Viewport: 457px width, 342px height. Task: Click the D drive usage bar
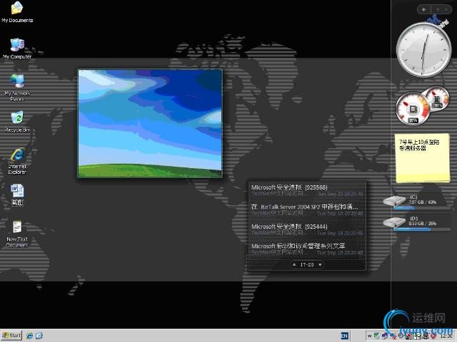[422, 229]
